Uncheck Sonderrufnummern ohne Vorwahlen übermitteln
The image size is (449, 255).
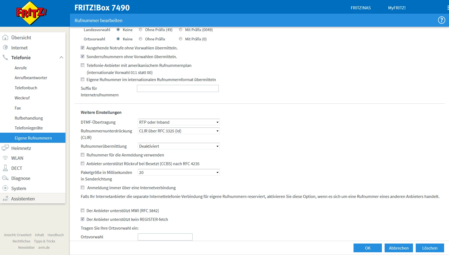click(x=82, y=57)
